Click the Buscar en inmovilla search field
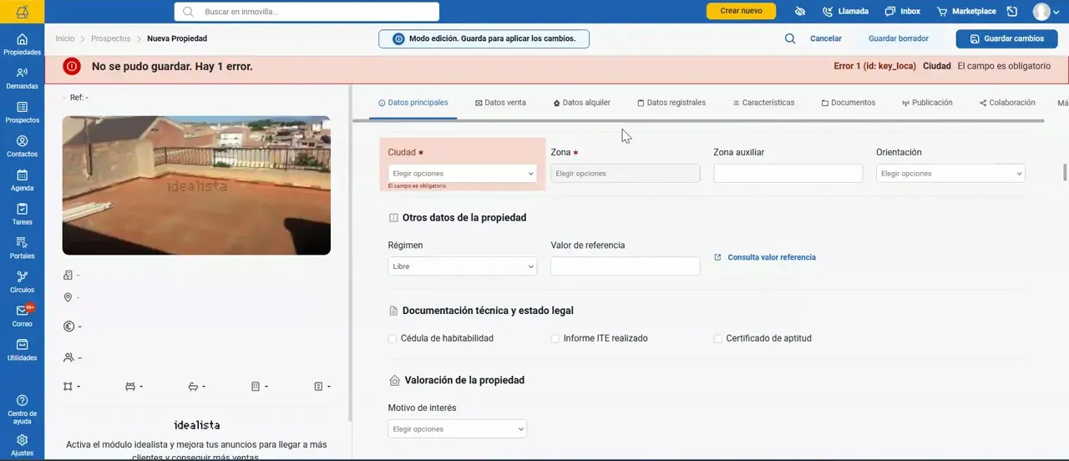 coord(307,12)
